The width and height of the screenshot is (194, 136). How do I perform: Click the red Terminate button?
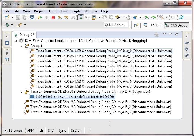(x=53, y=18)
